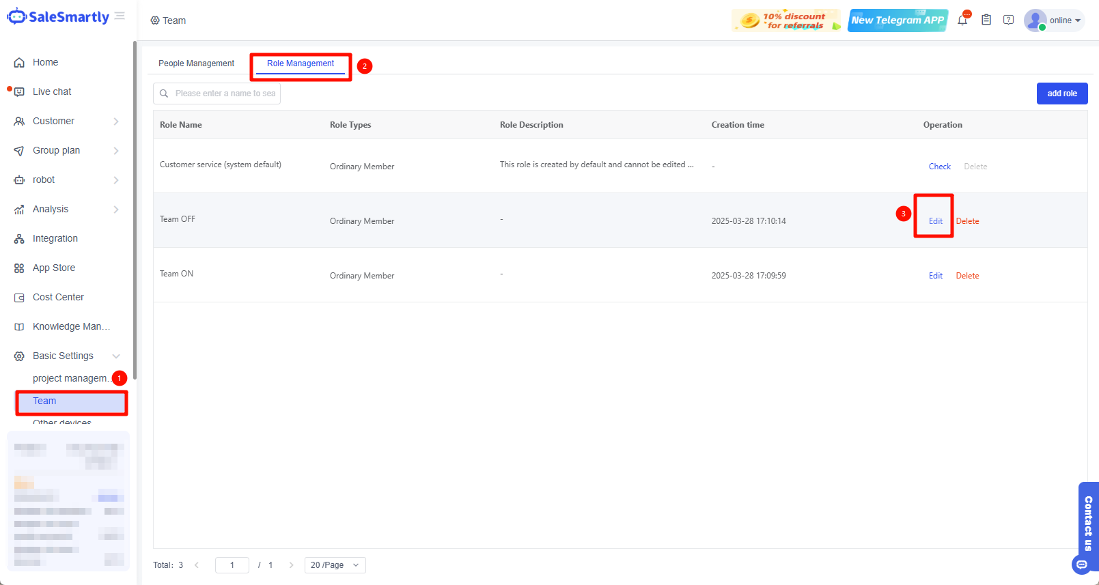Open Live chat from the sidebar
Viewport: 1099px width, 585px height.
coord(52,91)
